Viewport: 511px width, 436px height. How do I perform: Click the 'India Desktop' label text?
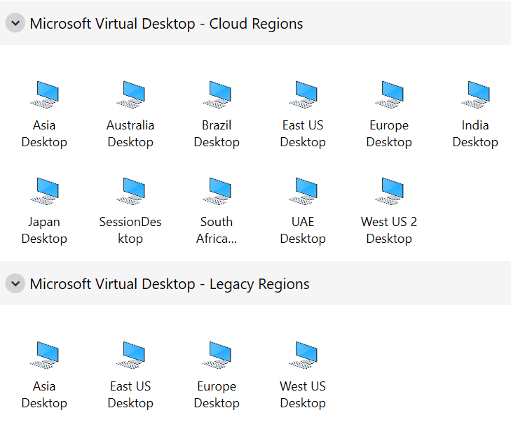(x=475, y=134)
